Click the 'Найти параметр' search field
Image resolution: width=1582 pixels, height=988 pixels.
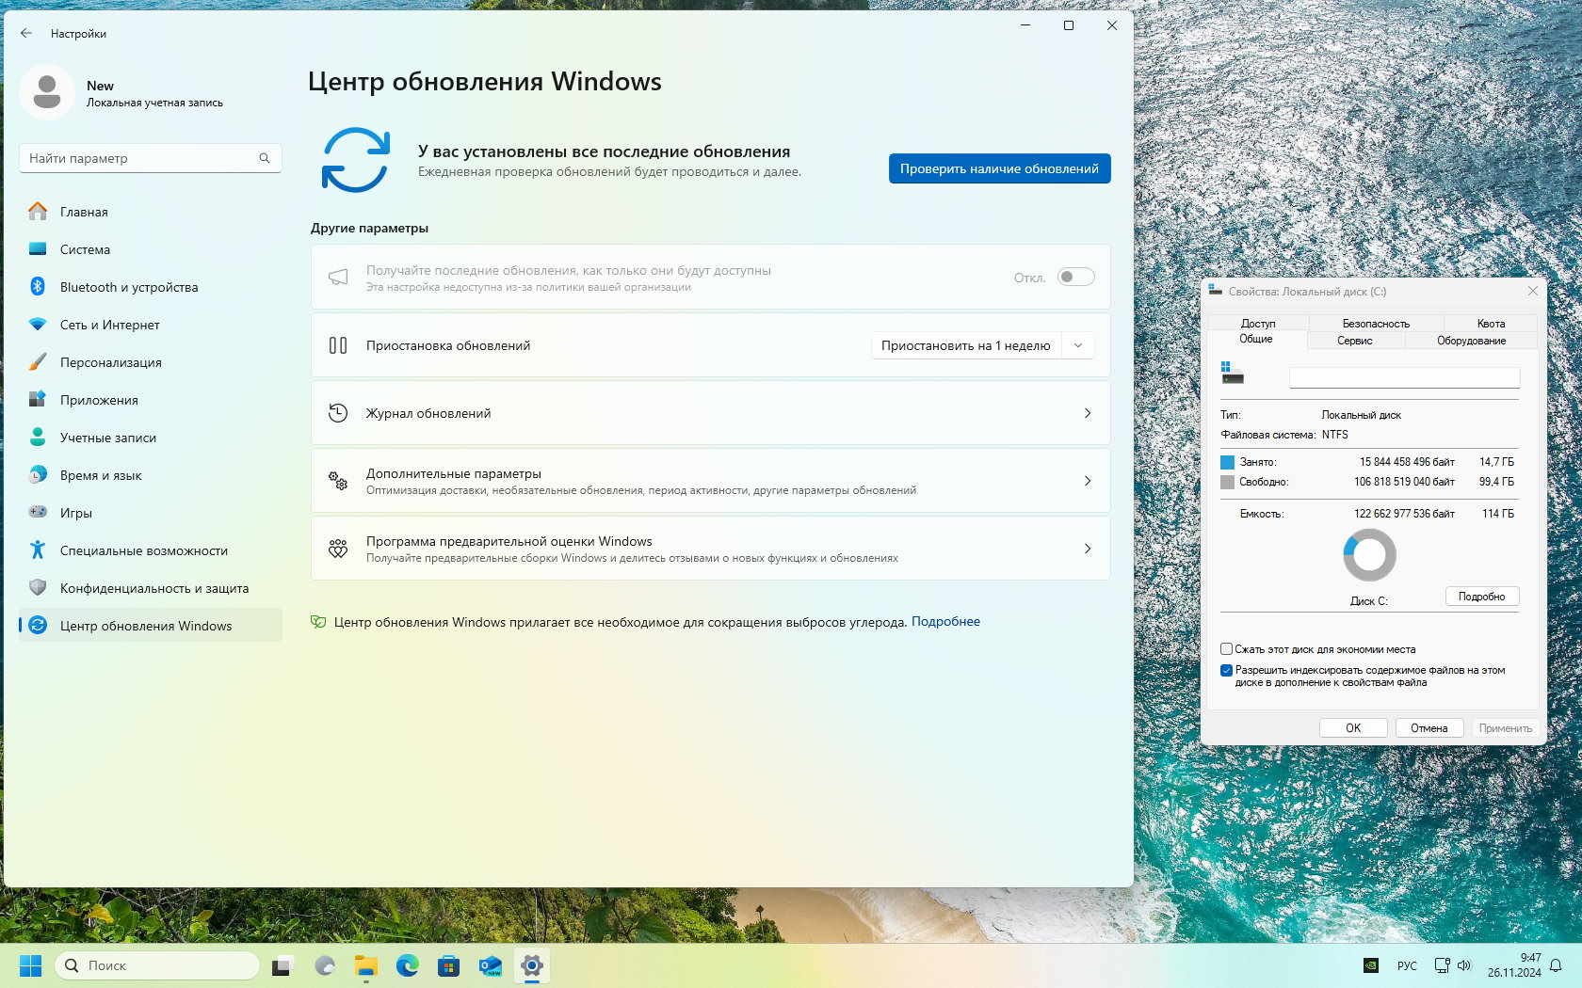(x=151, y=158)
